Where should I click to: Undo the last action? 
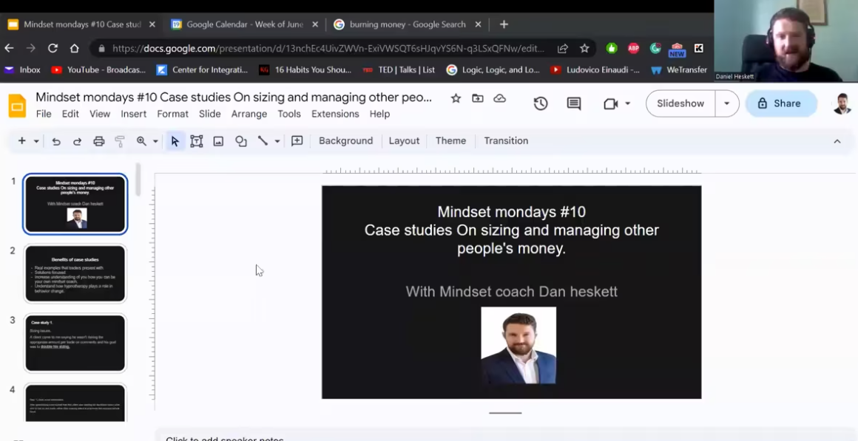tap(55, 141)
